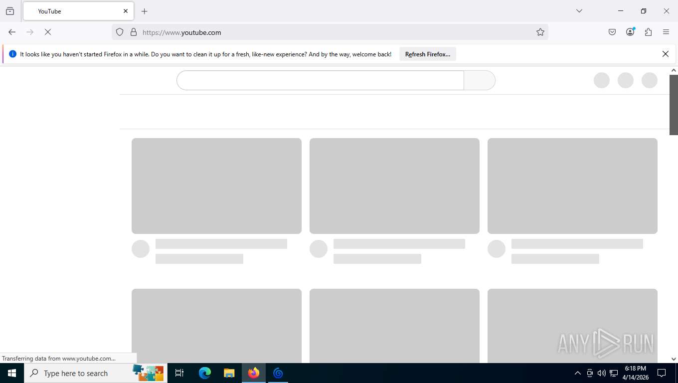This screenshot has height=383, width=678.
Task: Select the Firefox taskbar icon
Action: tap(254, 373)
